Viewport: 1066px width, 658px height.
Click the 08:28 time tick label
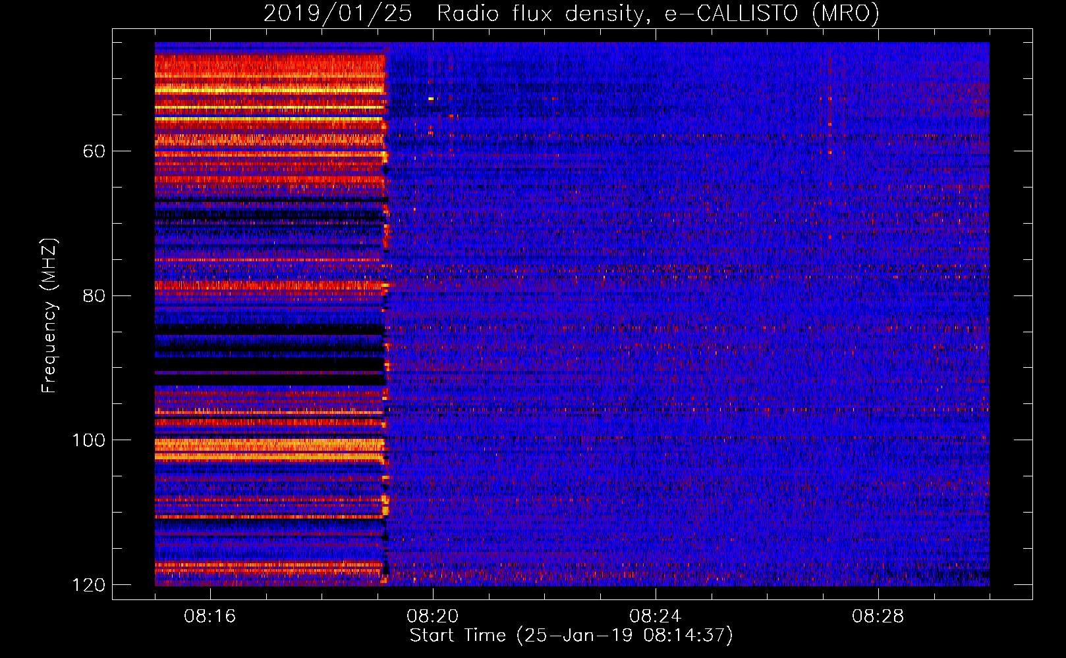878,617
